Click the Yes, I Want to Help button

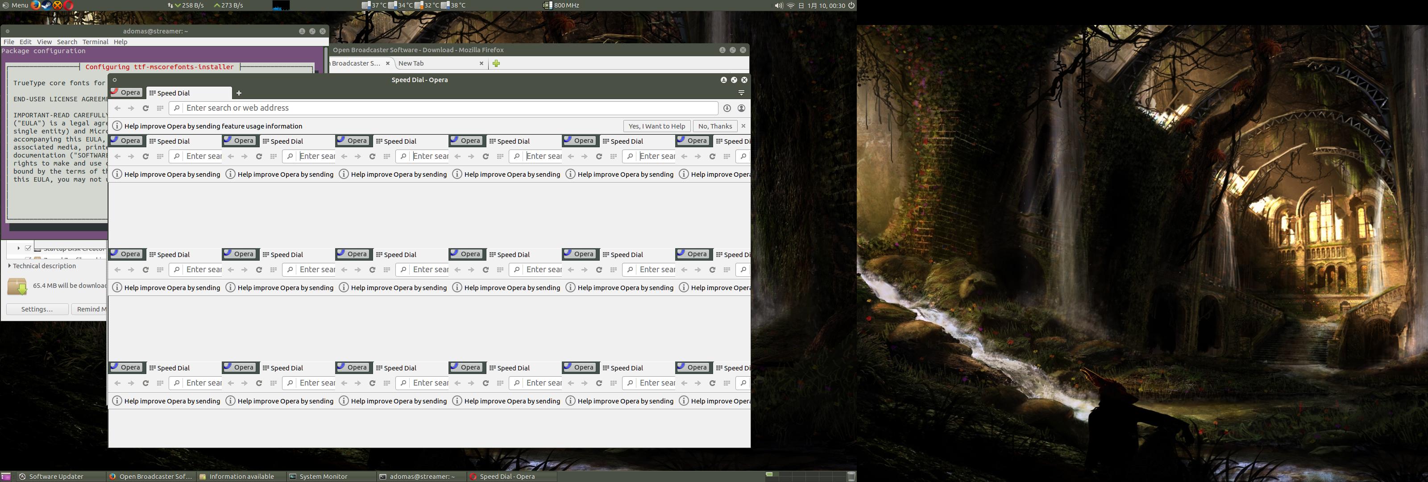657,126
